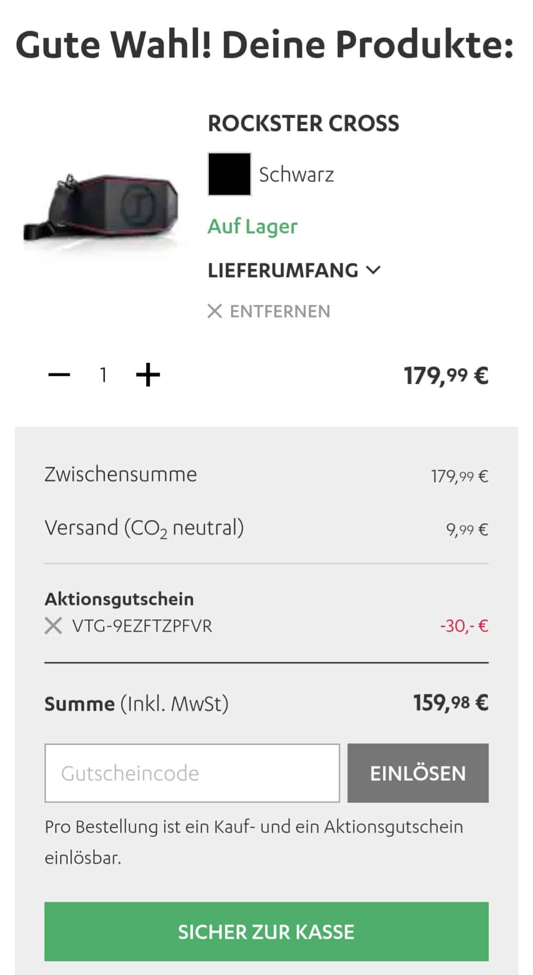The width and height of the screenshot is (533, 975).
Task: Click the Schwarz color label
Action: (297, 174)
